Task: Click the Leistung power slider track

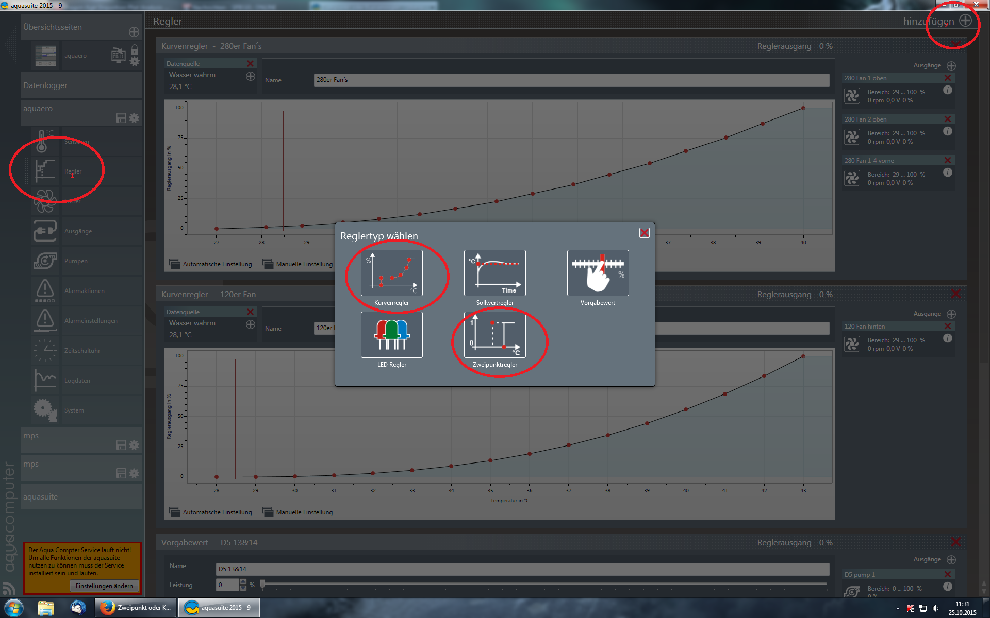Action: (541, 585)
